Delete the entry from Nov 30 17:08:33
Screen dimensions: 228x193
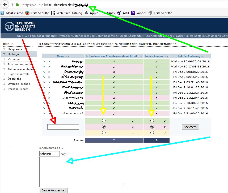[49, 67]
